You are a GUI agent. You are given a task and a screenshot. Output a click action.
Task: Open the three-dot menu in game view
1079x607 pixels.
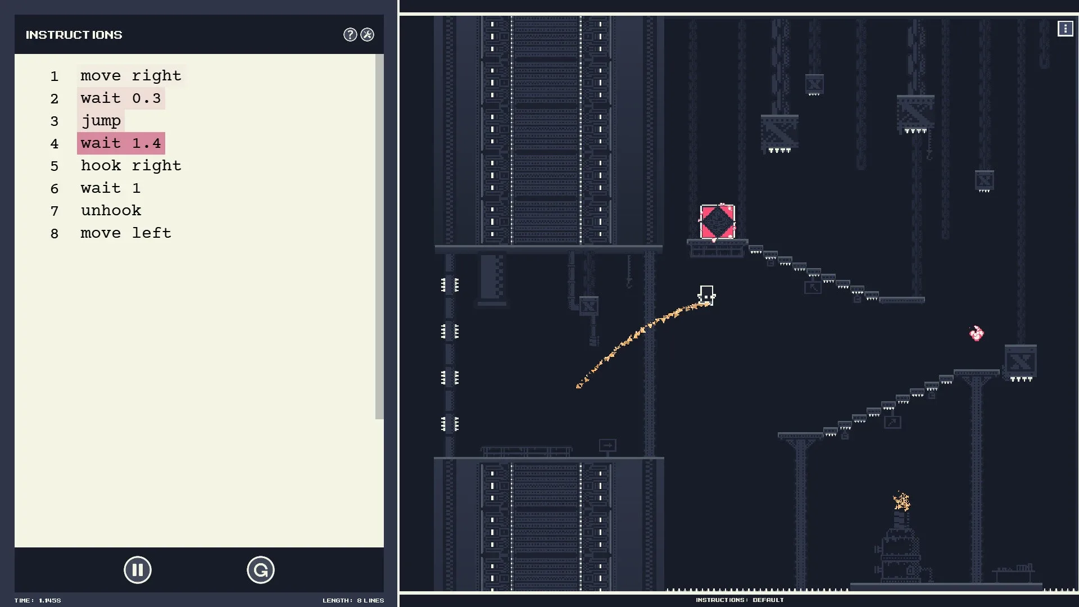[1065, 29]
